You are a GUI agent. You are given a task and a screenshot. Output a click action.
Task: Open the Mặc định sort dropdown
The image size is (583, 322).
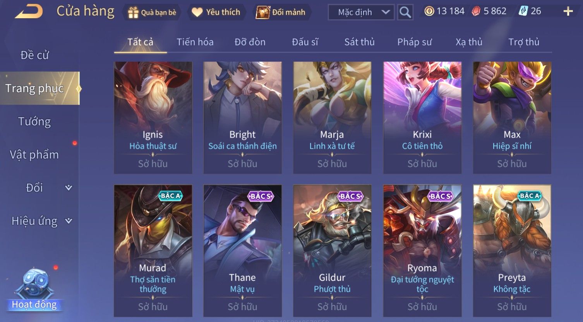[x=361, y=12]
